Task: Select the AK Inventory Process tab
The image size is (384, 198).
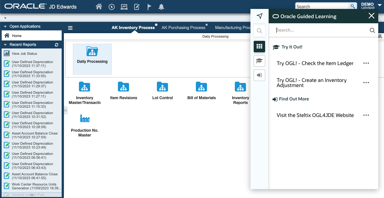Action: [x=133, y=28]
